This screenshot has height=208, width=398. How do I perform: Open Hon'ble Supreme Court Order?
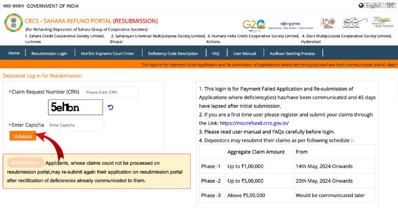[x=108, y=53]
